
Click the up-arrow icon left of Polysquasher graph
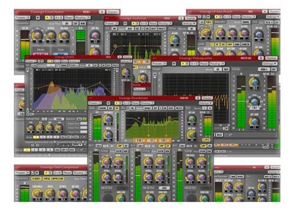[155, 74]
